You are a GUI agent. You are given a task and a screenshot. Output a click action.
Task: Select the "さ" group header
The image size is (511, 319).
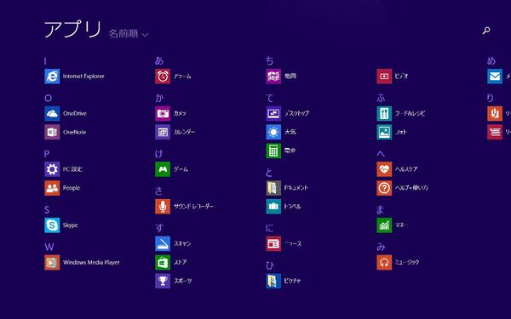point(158,191)
